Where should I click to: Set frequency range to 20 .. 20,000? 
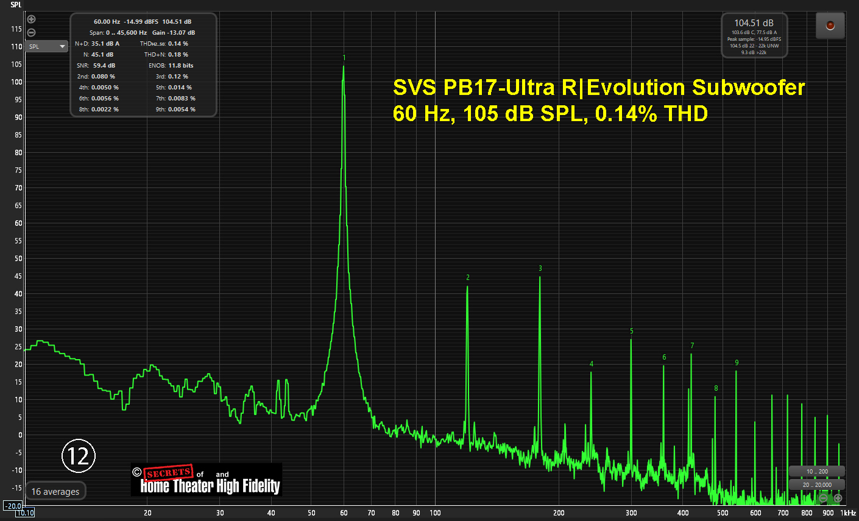(x=816, y=485)
